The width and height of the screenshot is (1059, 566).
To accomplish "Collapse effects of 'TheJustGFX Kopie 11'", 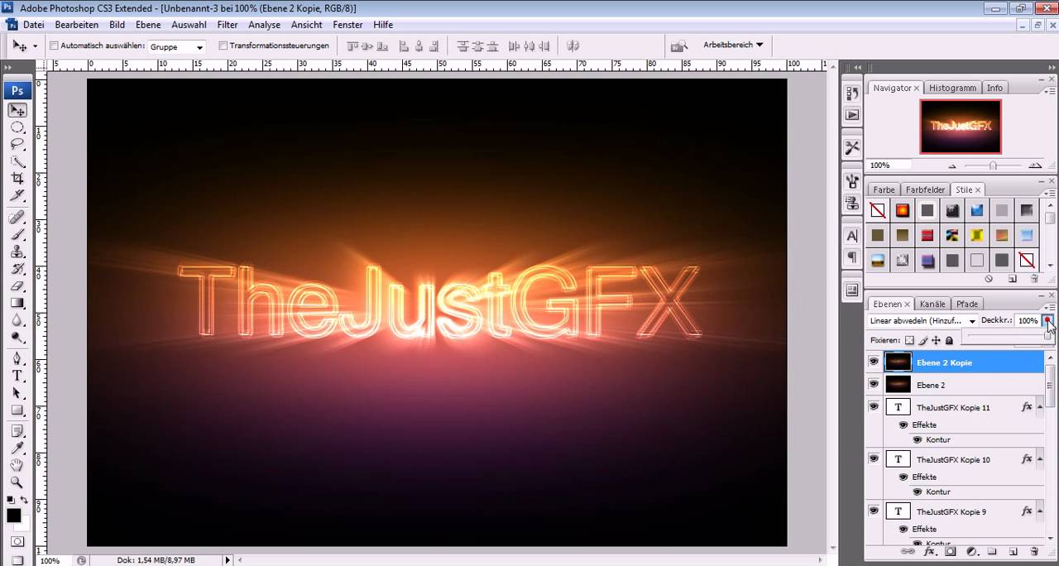I will click(1038, 407).
